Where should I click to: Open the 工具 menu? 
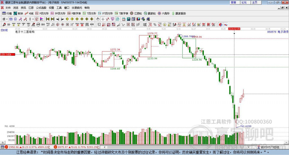pyautogui.click(x=59, y=8)
